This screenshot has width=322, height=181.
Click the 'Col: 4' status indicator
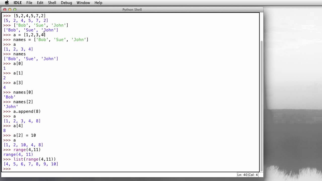pyautogui.click(x=253, y=175)
